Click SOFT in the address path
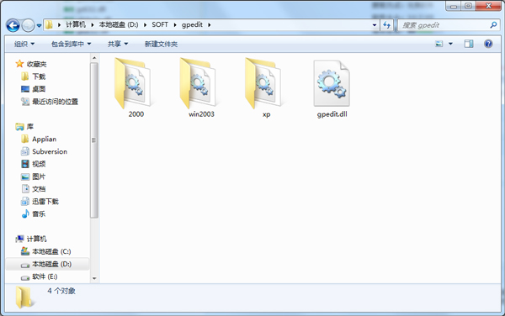 (160, 24)
